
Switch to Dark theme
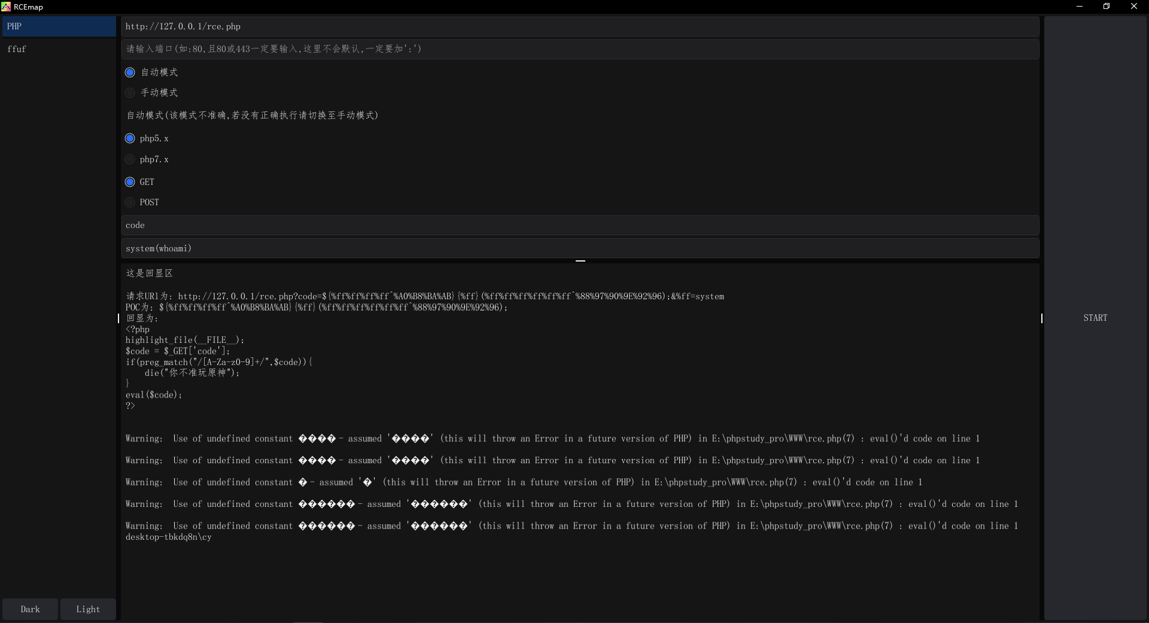[30, 609]
